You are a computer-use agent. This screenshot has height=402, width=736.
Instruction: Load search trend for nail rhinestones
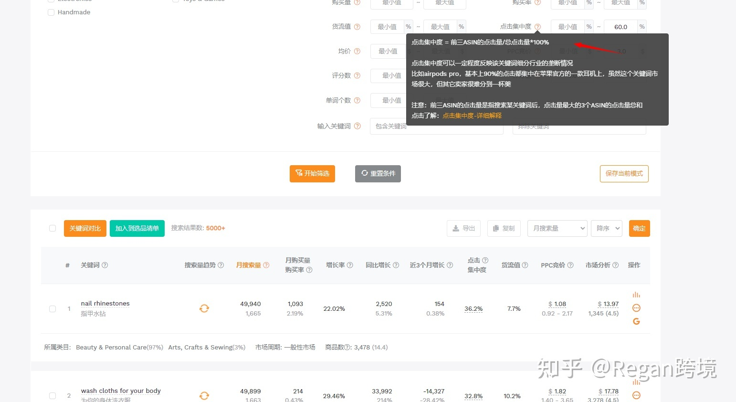pyautogui.click(x=204, y=308)
